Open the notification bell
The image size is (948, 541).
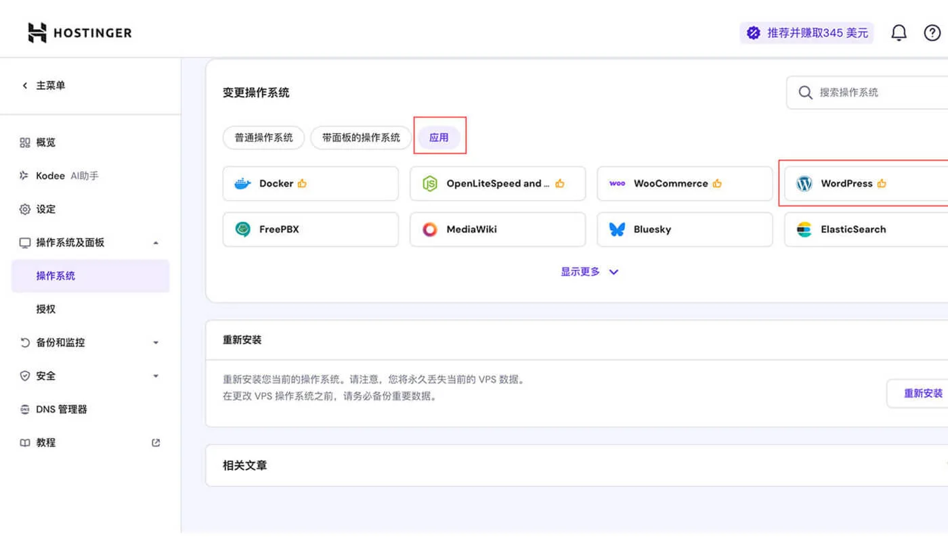click(899, 32)
